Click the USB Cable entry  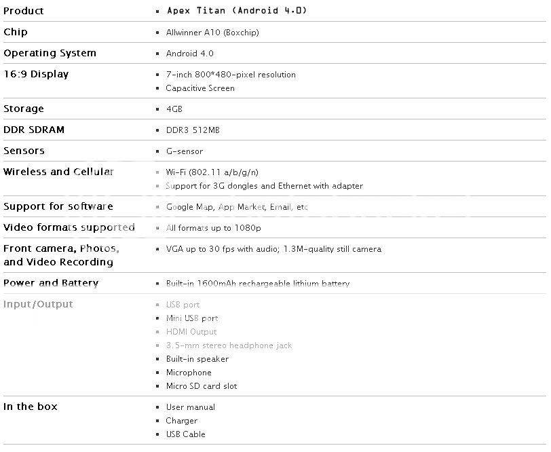(x=185, y=434)
